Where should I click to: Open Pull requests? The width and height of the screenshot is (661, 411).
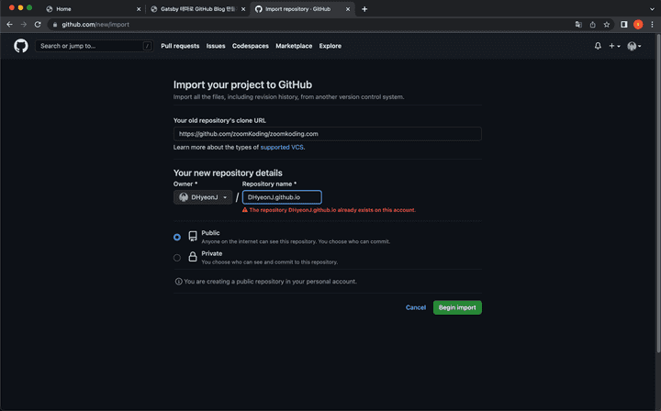point(180,46)
